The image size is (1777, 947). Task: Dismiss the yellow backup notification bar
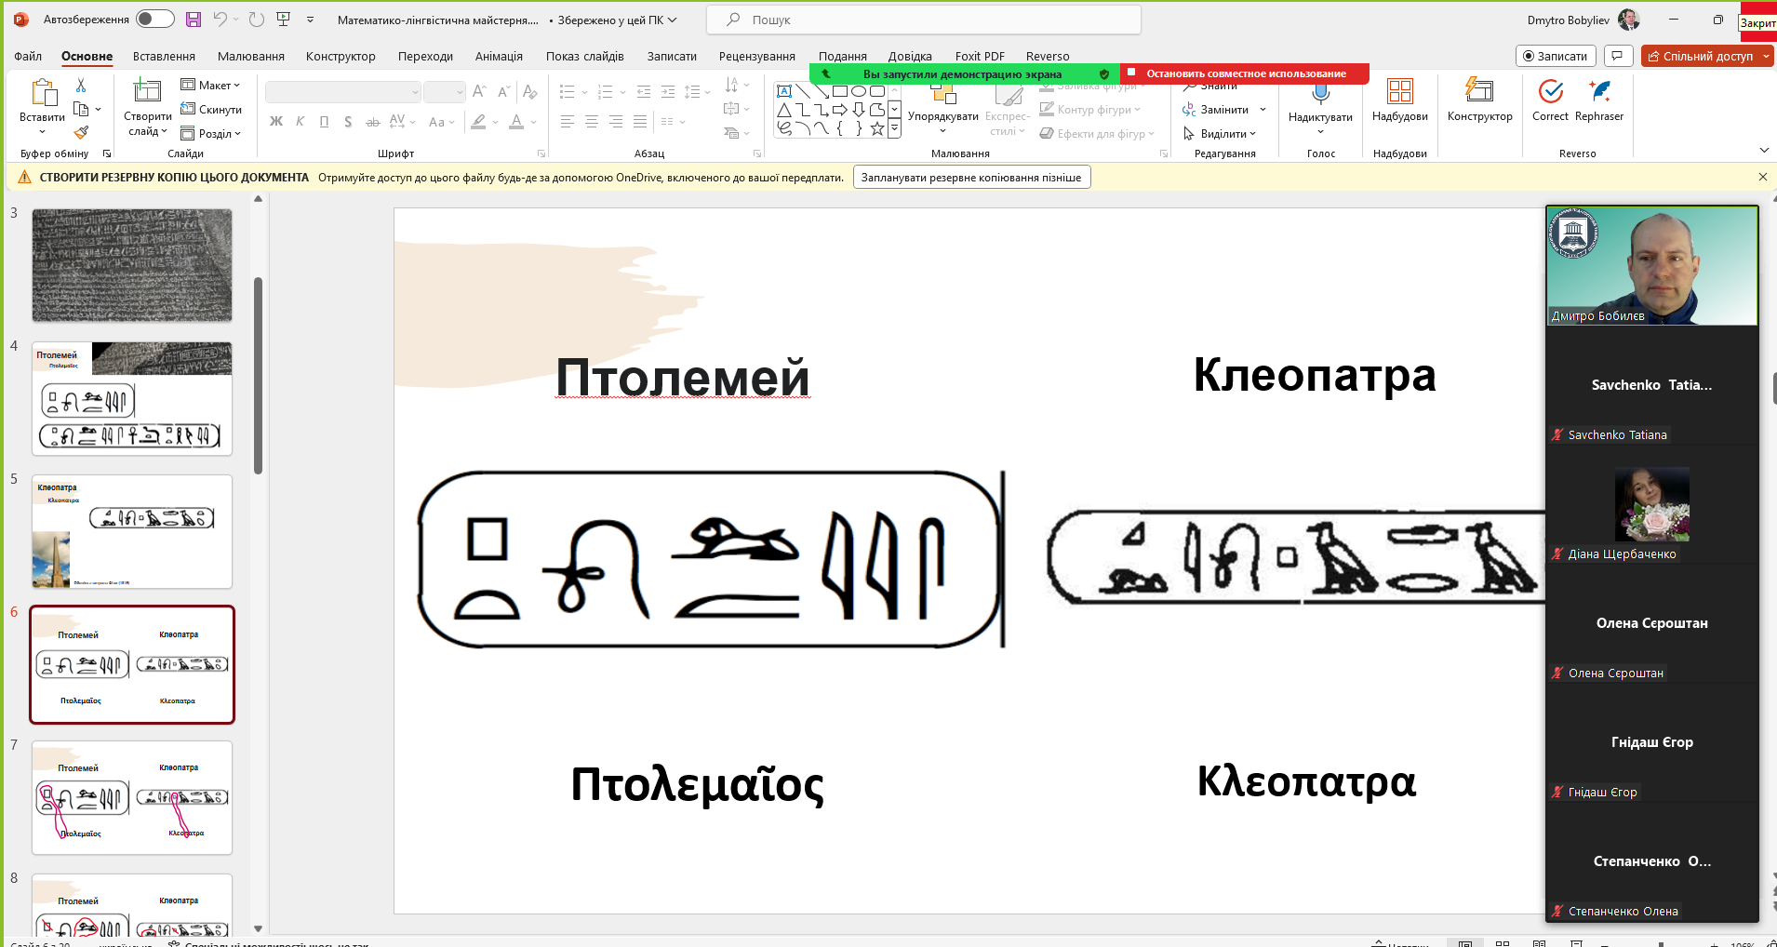1762,177
